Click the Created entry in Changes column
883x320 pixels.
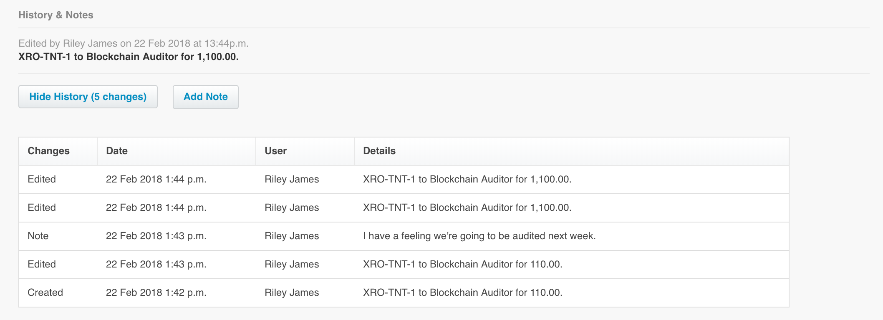coord(45,292)
